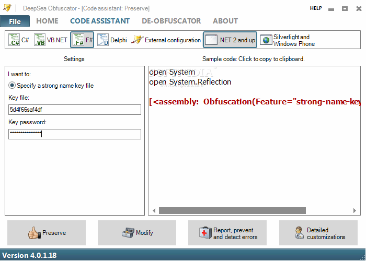Switch to Delphi sample code
Screen dimensions: 366x261
click(112, 40)
